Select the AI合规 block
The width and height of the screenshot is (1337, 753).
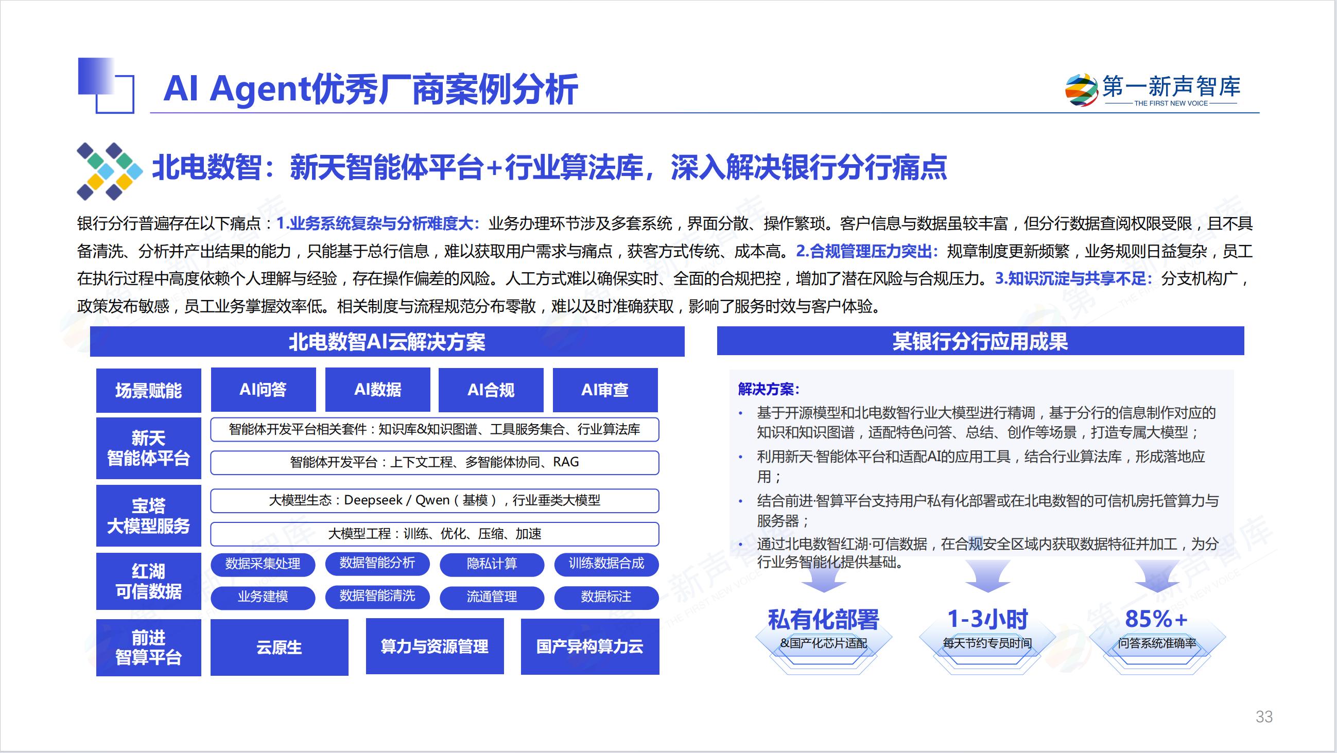pos(491,390)
